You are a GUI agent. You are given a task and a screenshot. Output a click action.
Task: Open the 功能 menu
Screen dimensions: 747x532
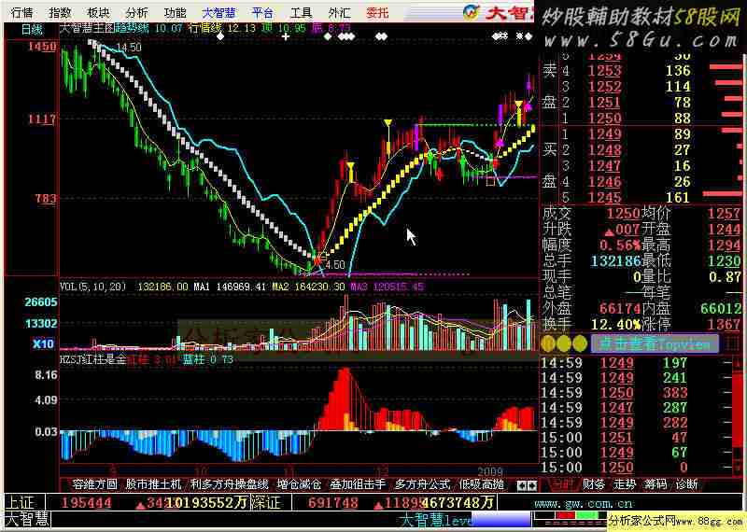tap(175, 12)
